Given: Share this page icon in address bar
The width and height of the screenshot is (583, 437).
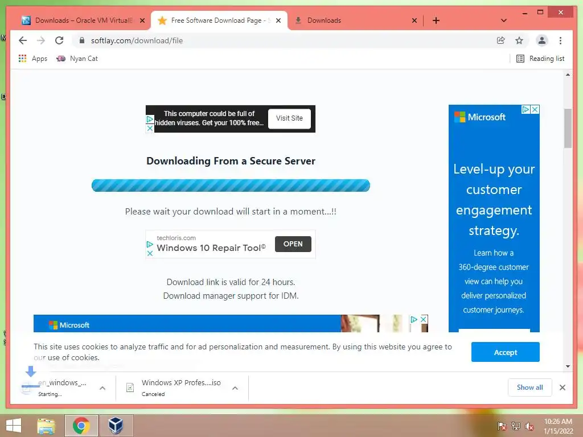Looking at the screenshot, I should [501, 40].
